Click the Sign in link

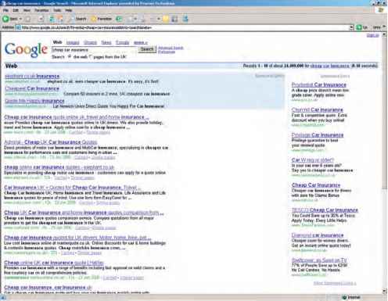tap(373, 35)
